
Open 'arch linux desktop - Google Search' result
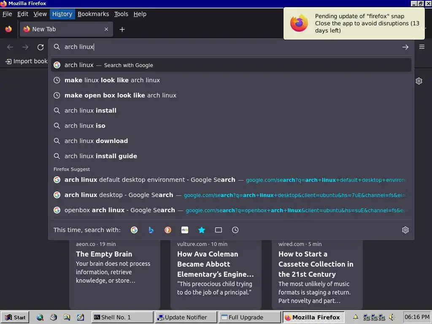231,195
